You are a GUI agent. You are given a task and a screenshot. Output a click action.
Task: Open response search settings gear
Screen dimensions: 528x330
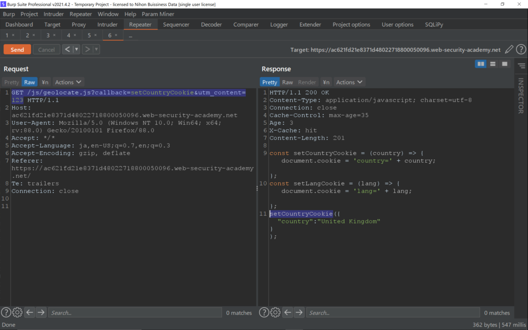click(x=275, y=312)
